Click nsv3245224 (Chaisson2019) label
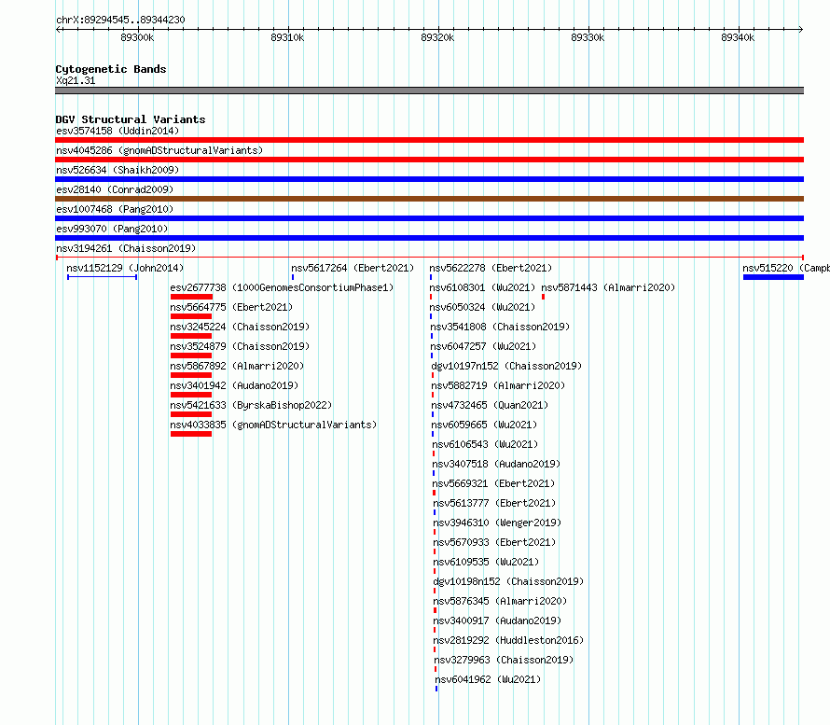 click(240, 327)
